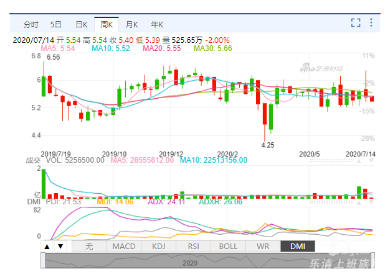Screen dimensions: 385x272
Task: Click the grey down triangle beside volume panel
Action: coord(371,161)
